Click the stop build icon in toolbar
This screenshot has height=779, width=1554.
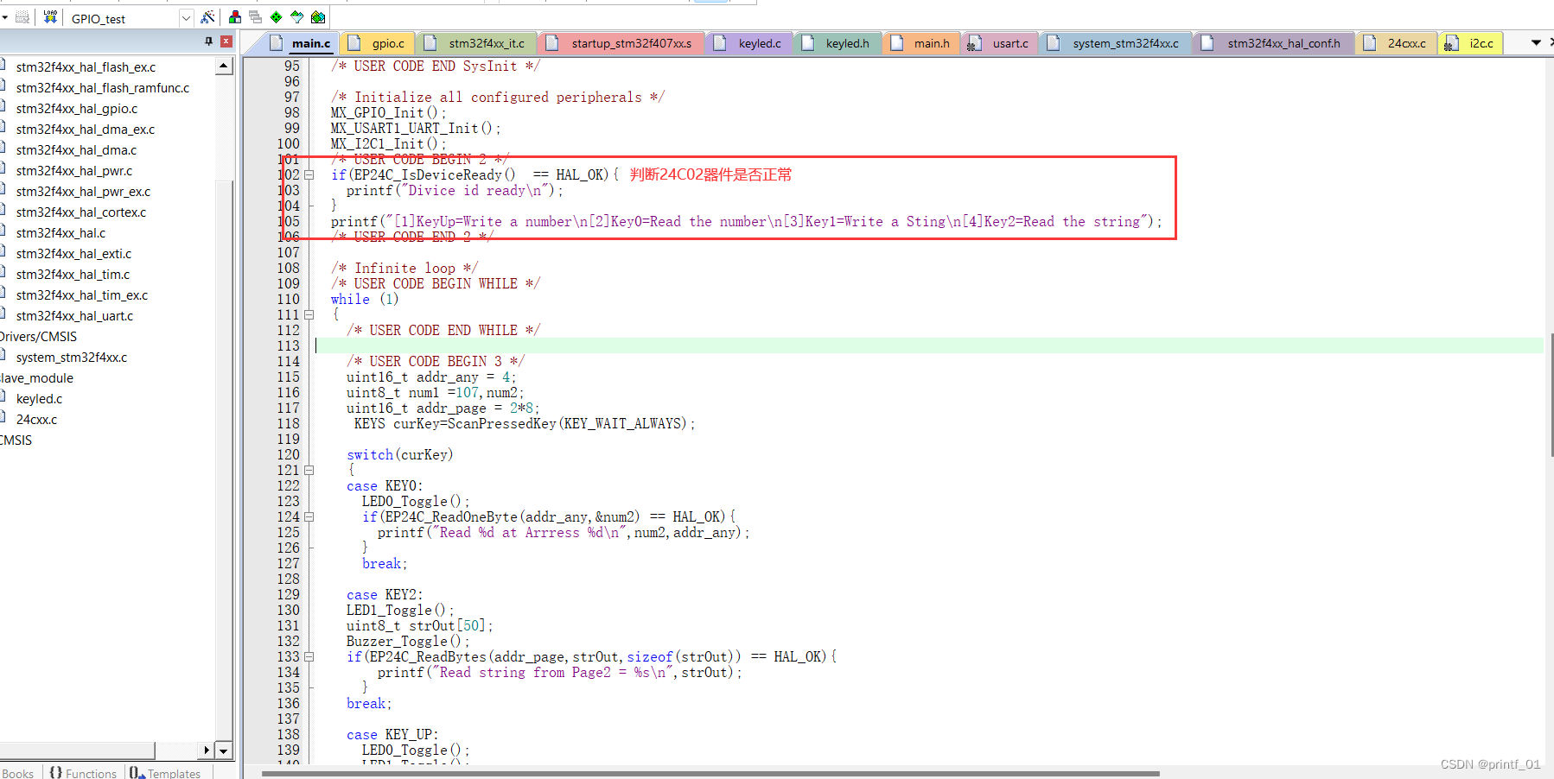coord(22,17)
